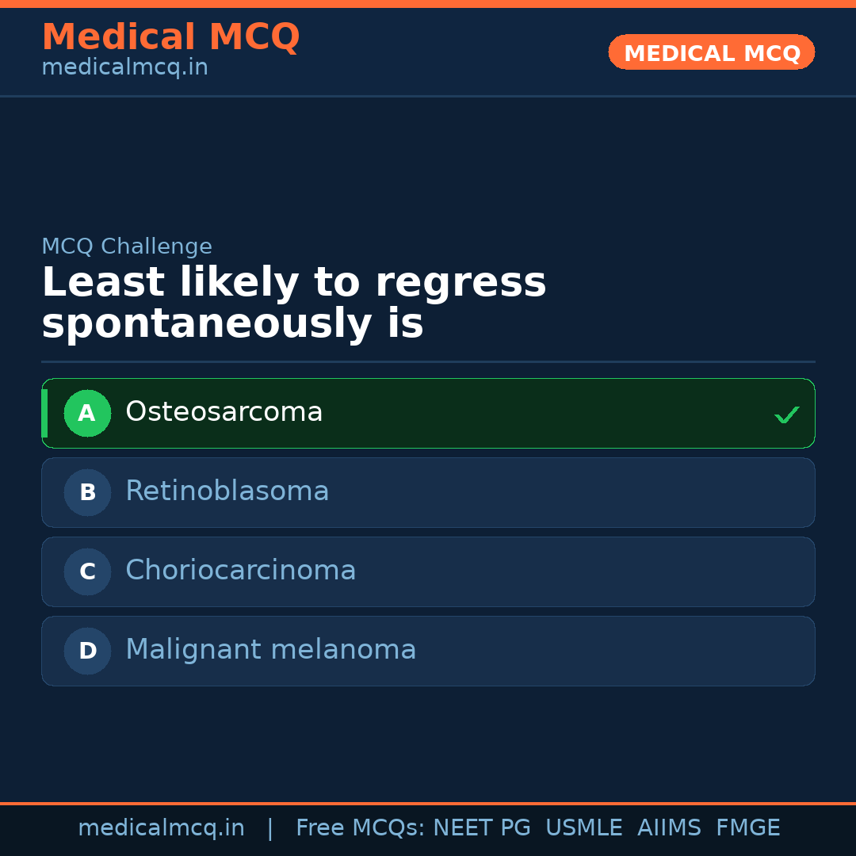Click the circular A badge
The width and height of the screenshot is (856, 856).
(x=87, y=413)
